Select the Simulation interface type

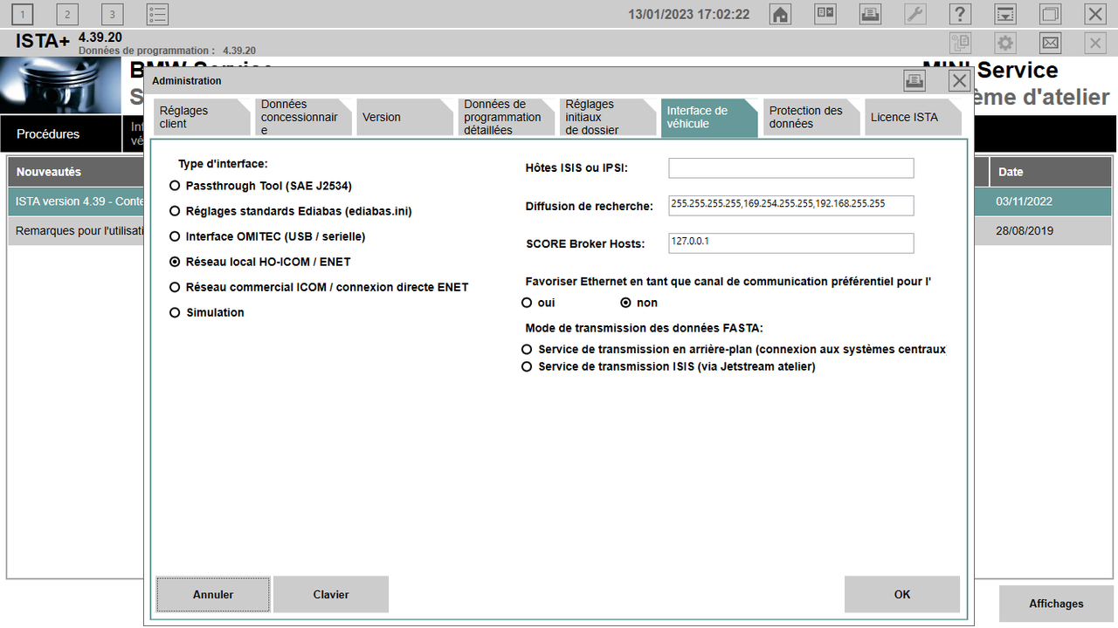pos(207,312)
